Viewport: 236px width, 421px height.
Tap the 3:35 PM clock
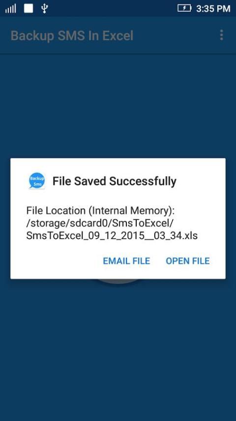[x=213, y=8]
